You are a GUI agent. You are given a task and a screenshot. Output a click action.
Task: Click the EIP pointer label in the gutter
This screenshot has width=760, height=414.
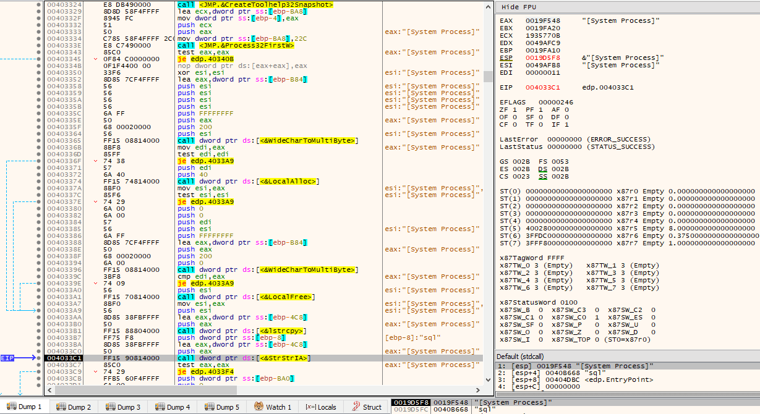(7, 358)
